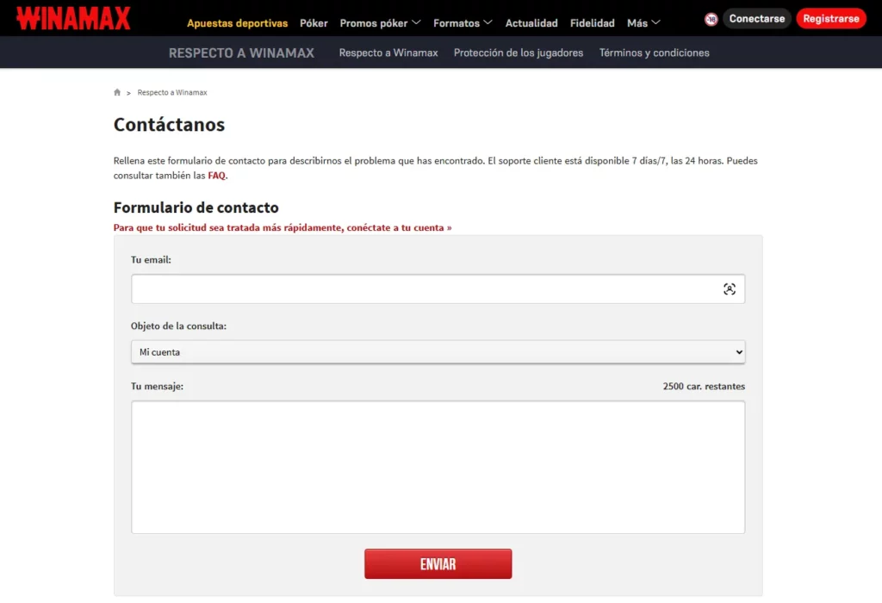Go to Actualidad page
Screen dimensions: 882x603
click(x=531, y=23)
